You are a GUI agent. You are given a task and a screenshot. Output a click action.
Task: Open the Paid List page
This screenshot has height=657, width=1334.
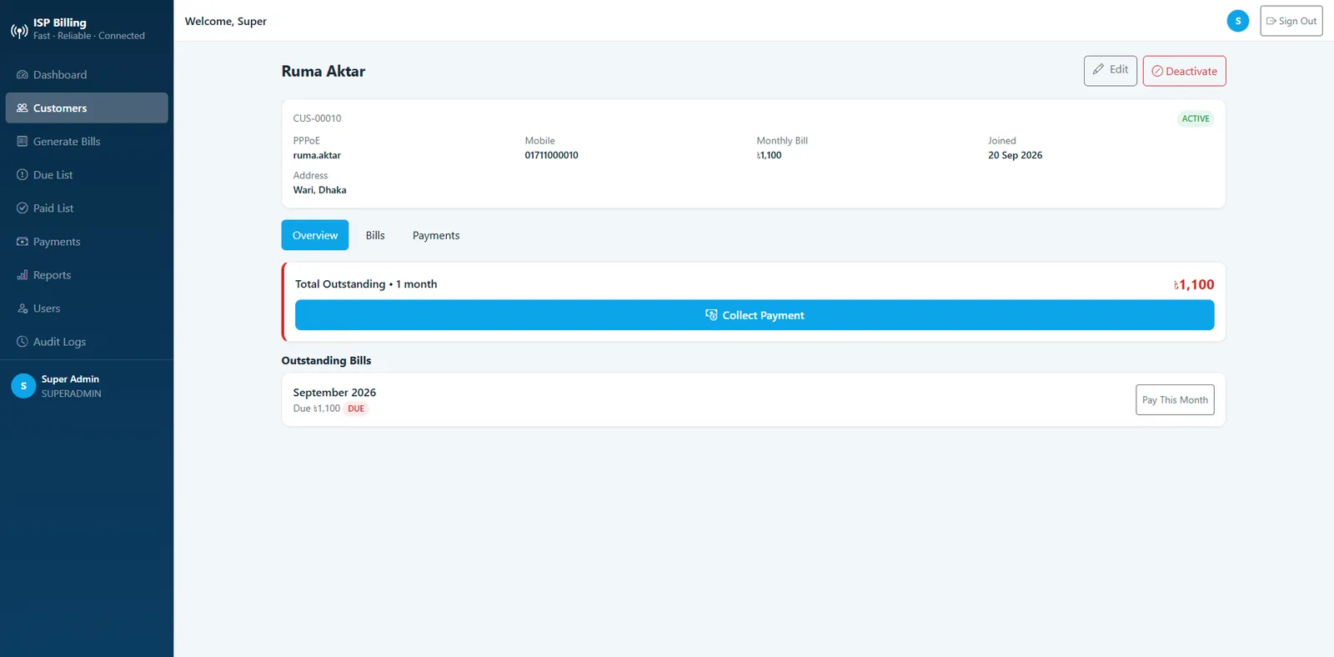(87, 208)
